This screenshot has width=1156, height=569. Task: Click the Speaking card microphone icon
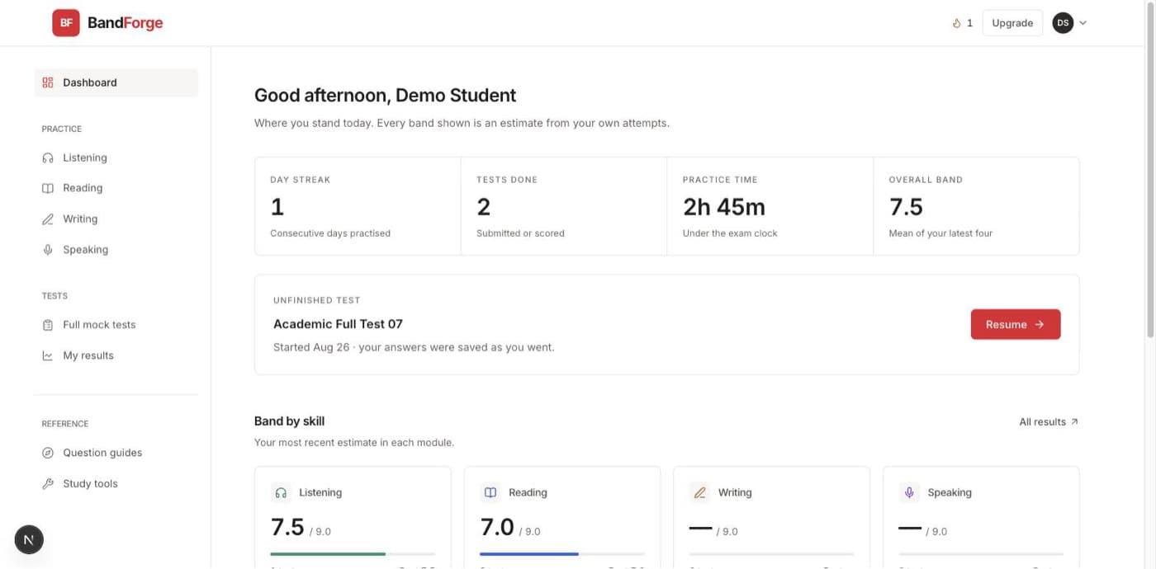coord(909,492)
